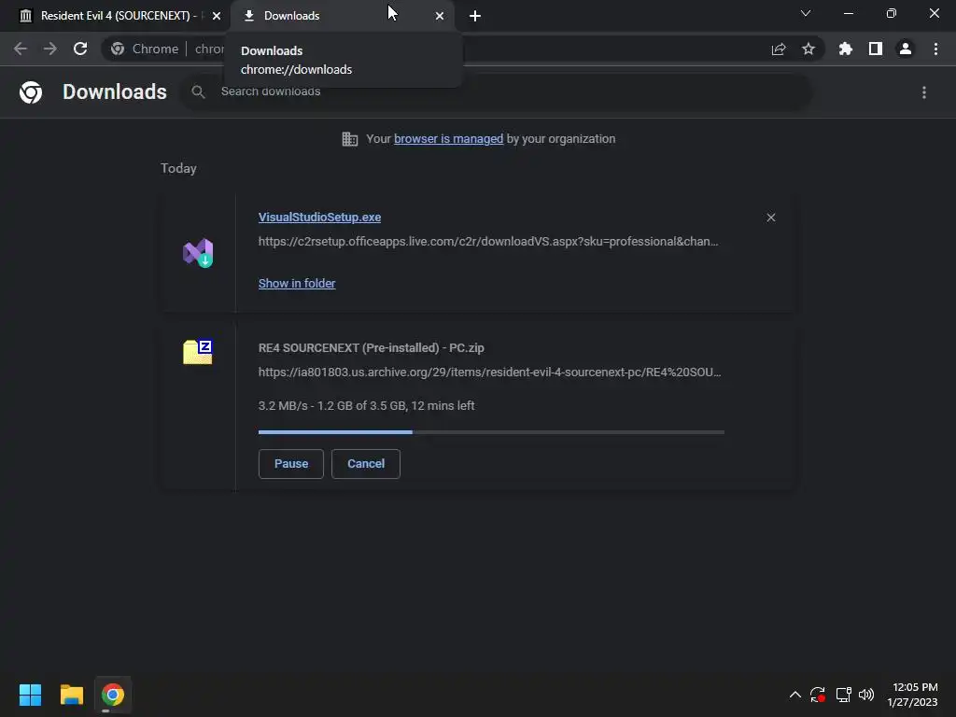Open VisualStudioSetup.exe download link
This screenshot has width=956, height=717.
[319, 217]
